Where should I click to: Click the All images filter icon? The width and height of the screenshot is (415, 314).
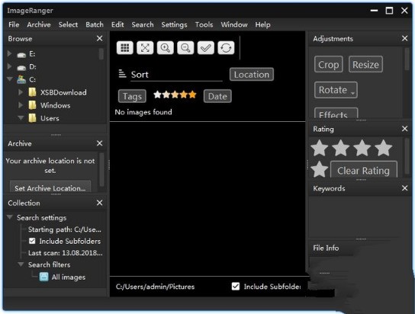coord(44,277)
